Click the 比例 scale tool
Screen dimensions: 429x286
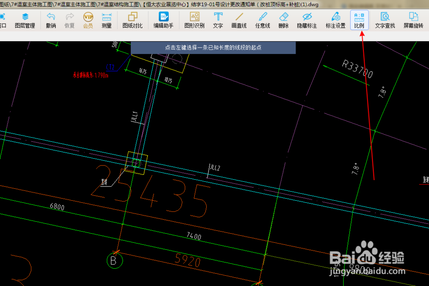(359, 20)
